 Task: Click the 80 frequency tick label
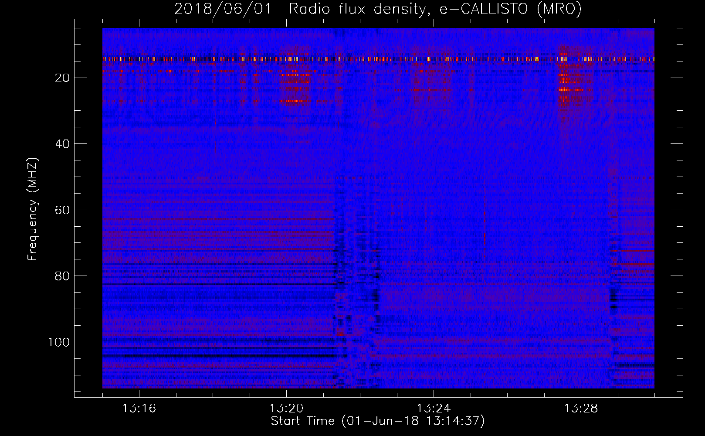[x=63, y=276]
